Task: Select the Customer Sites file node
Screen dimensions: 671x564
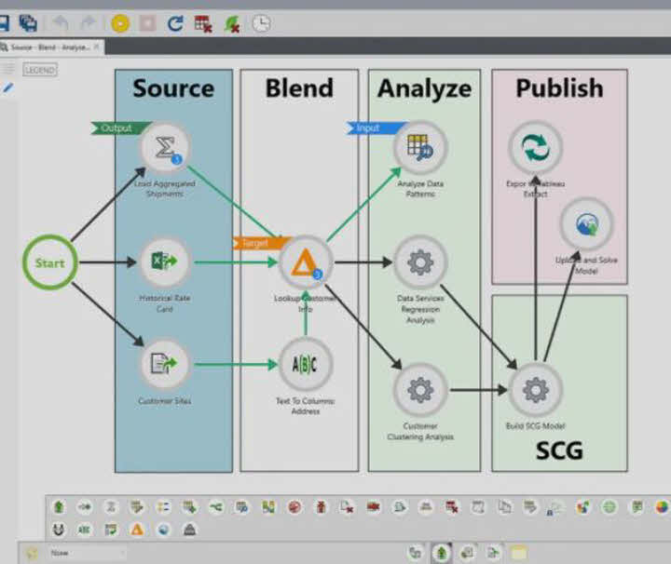Action: tap(165, 365)
